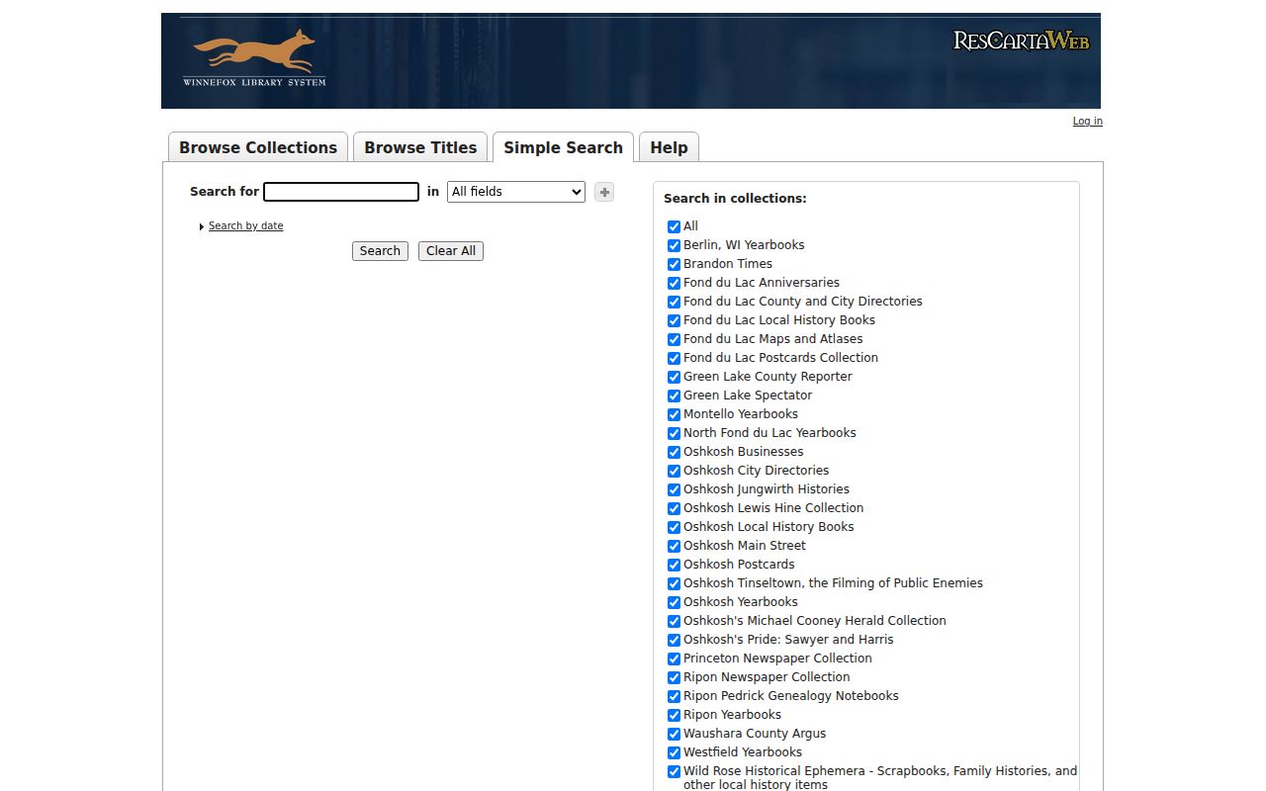The image size is (1266, 791).
Task: Click the Winnefox Library System fox logo
Action: [254, 59]
